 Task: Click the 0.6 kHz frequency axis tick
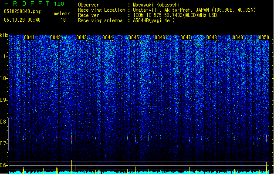pos(4,165)
